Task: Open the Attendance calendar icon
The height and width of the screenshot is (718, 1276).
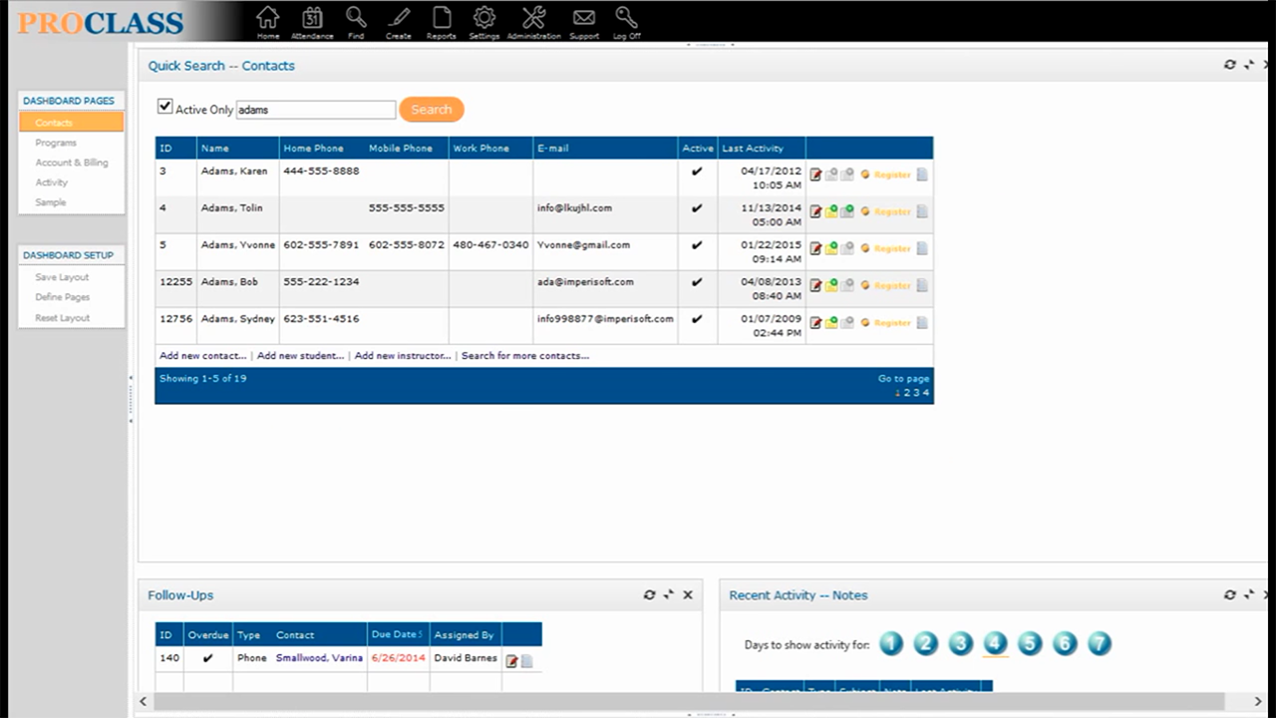Action: (312, 22)
